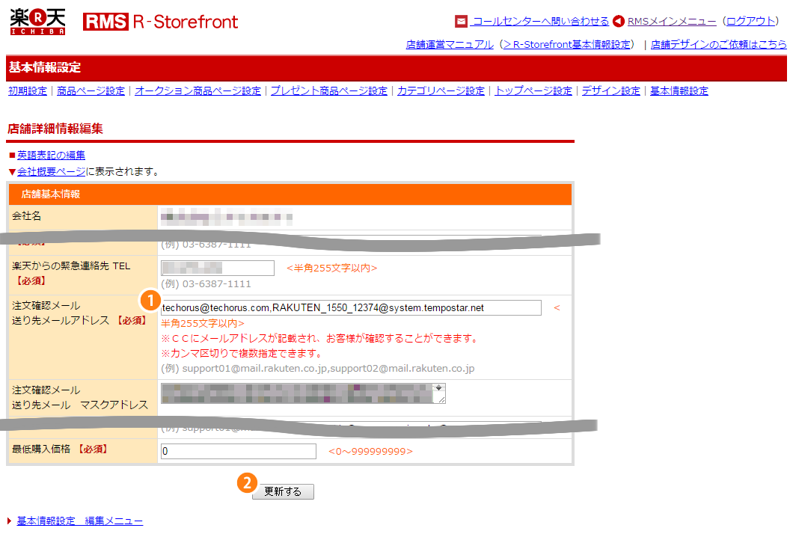Viewport: 793px width, 534px height.
Task: Click the back arrow icon before RMSメインメニュー
Action: pyautogui.click(x=617, y=22)
